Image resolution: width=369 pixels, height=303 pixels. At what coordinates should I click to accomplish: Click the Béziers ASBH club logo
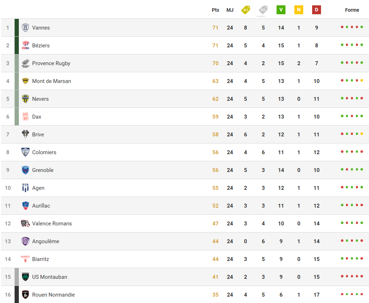[x=25, y=45]
